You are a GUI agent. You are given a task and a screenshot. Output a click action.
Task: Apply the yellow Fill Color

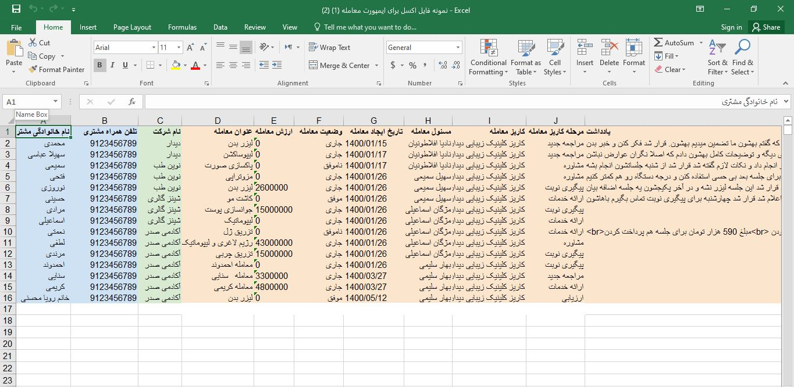click(x=175, y=65)
